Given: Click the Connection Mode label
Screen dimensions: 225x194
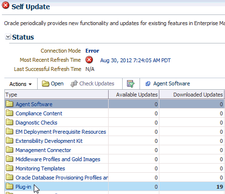Looking at the screenshot, I should [61, 51].
